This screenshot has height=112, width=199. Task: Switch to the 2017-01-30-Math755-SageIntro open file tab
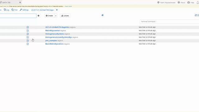pyautogui.click(x=43, y=10)
